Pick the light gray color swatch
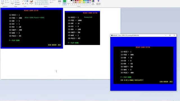The width and height of the screenshot is (180, 101). pyautogui.click(x=74, y=2)
